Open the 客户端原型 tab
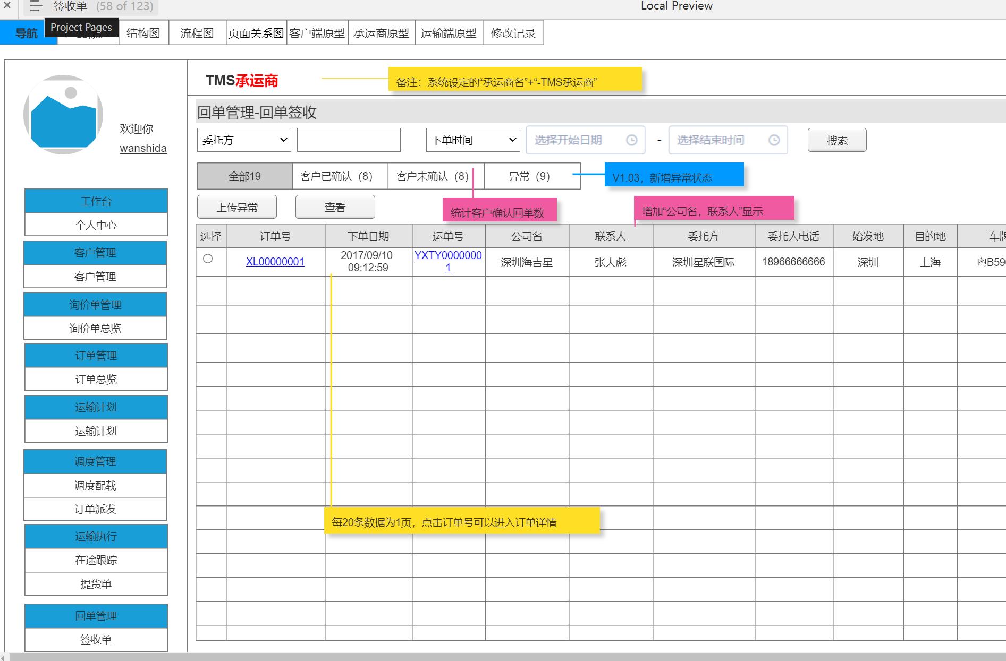1006x661 pixels. [317, 33]
